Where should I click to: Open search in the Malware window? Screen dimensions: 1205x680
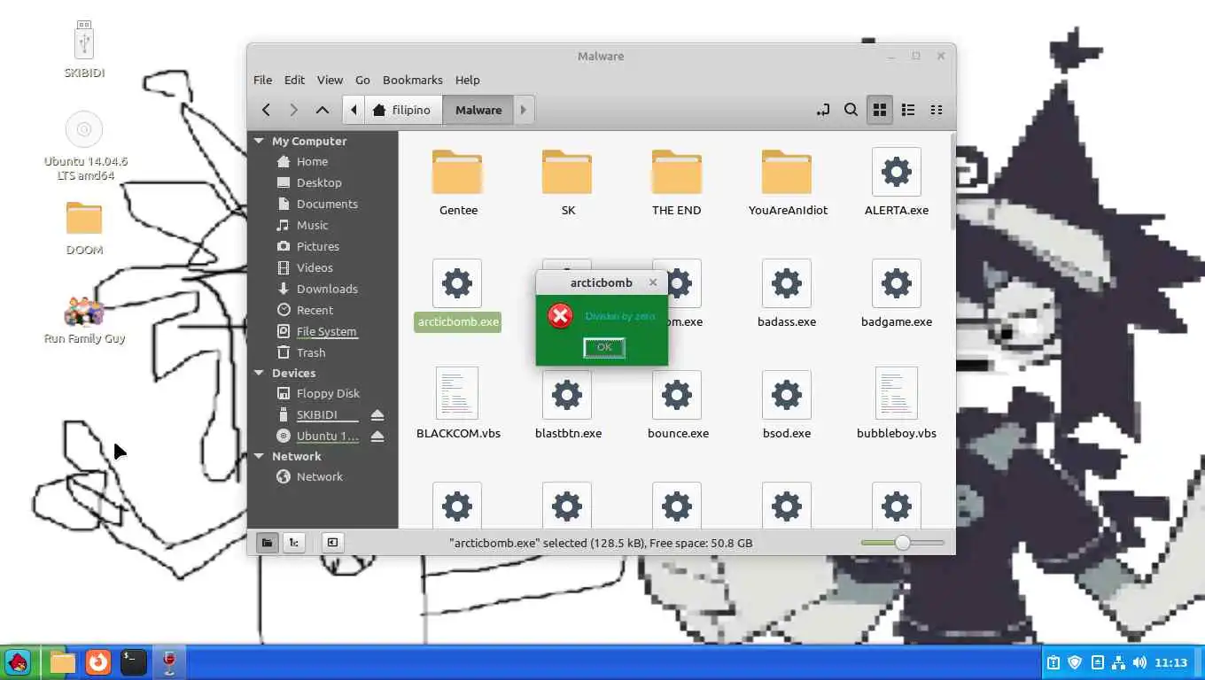pos(851,110)
